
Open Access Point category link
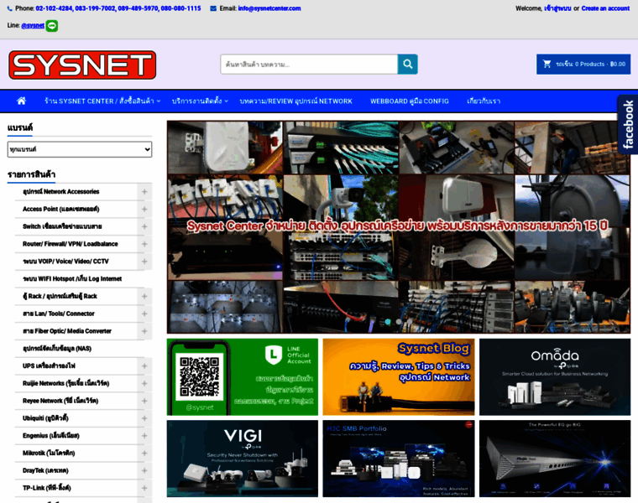(x=61, y=210)
